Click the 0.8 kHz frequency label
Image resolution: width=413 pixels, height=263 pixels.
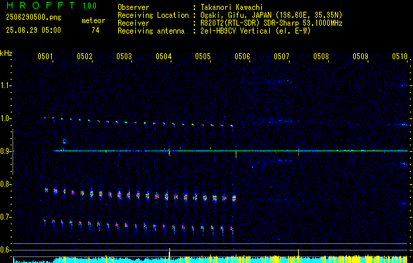pyautogui.click(x=5, y=184)
